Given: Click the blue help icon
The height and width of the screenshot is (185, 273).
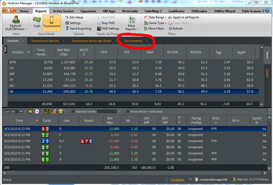Looking at the screenshot, I should pos(267,11).
